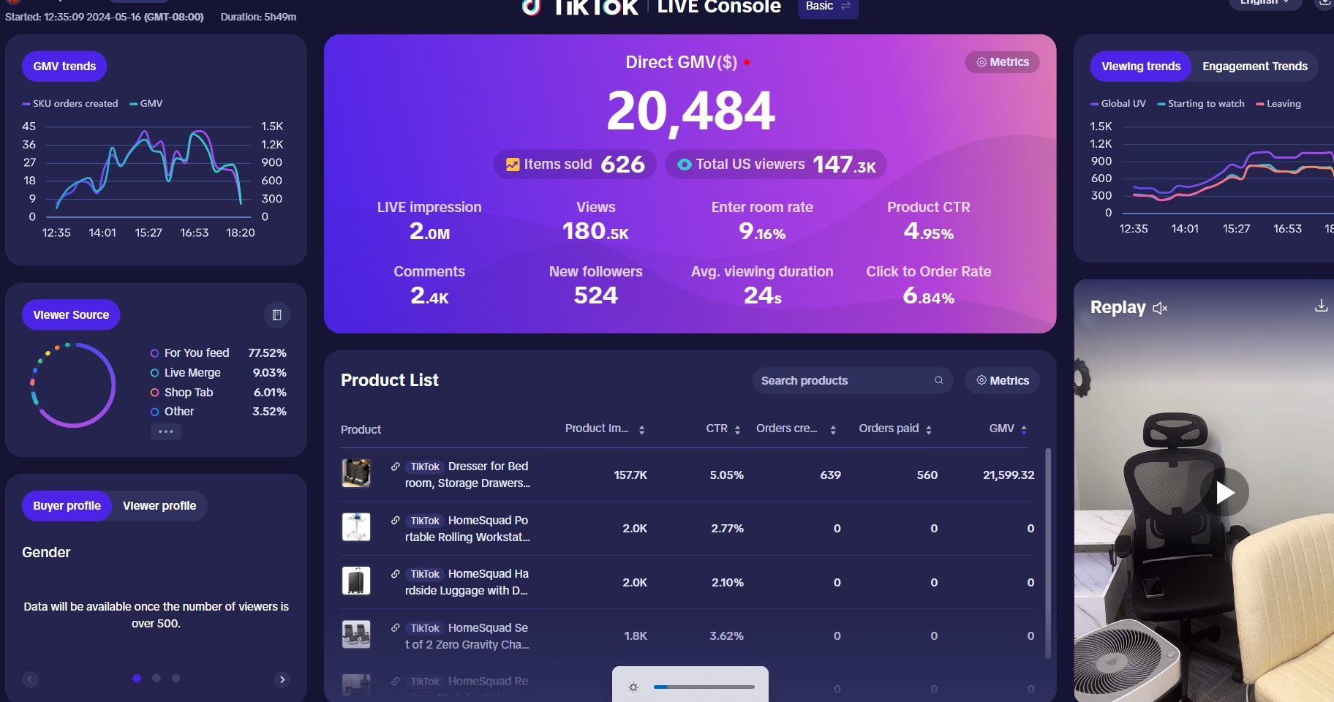Toggle Basic console mode switch
1334x702 pixels.
click(828, 7)
